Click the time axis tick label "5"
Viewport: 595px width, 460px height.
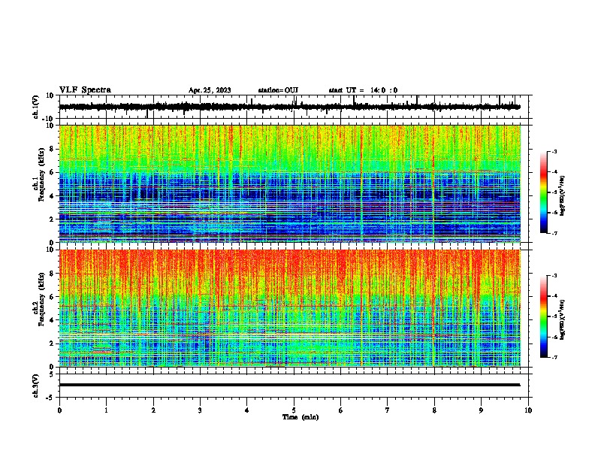pos(294,410)
